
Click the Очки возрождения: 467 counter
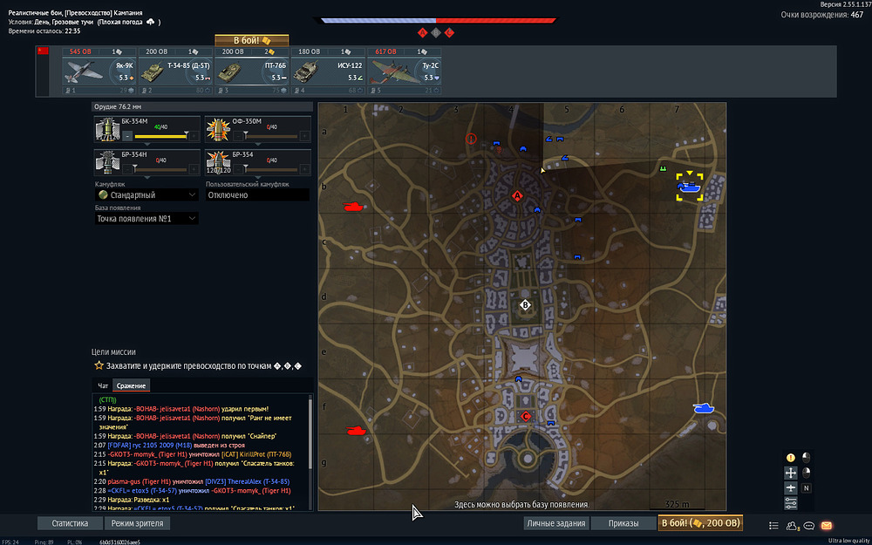coord(822,15)
